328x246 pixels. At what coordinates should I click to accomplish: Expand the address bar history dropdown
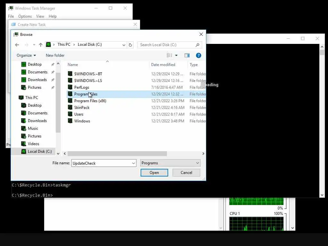124,45
